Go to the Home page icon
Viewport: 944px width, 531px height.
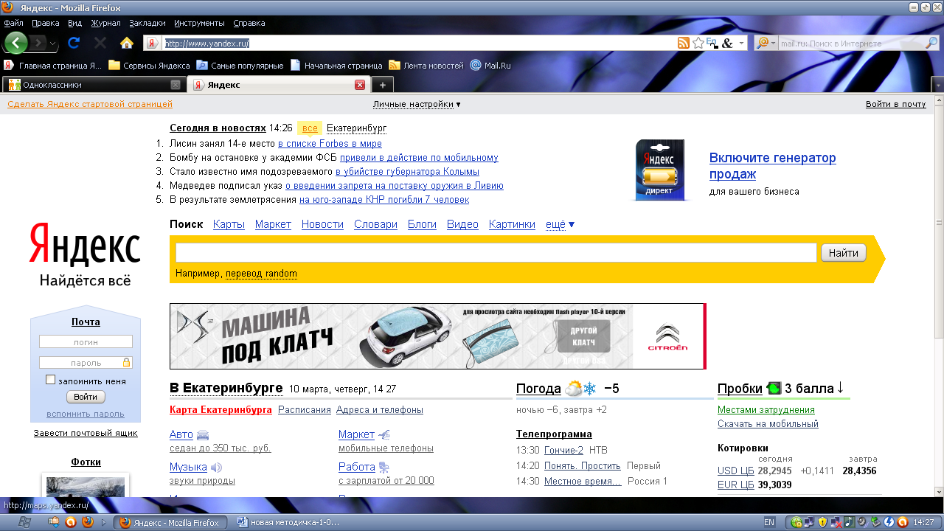tap(127, 43)
